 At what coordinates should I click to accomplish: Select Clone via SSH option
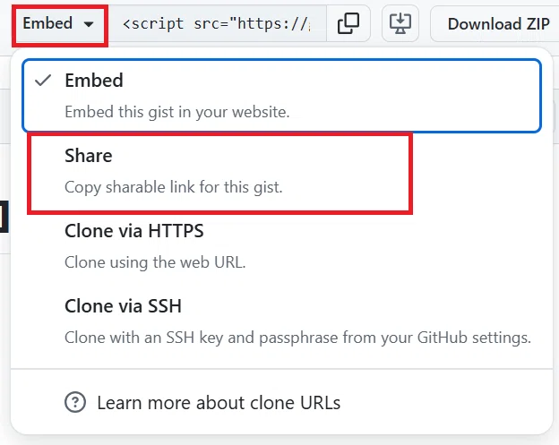tap(281, 321)
